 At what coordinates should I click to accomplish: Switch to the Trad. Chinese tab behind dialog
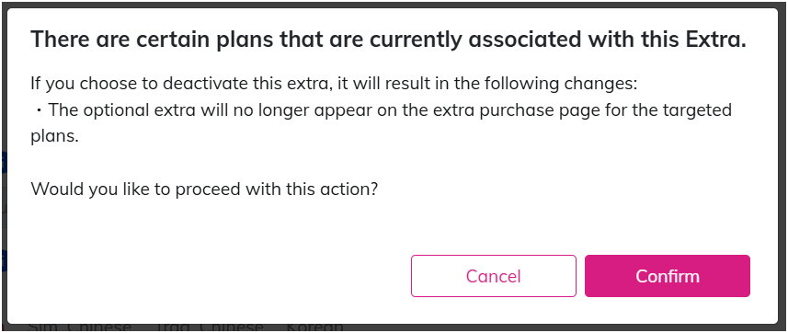(209, 327)
